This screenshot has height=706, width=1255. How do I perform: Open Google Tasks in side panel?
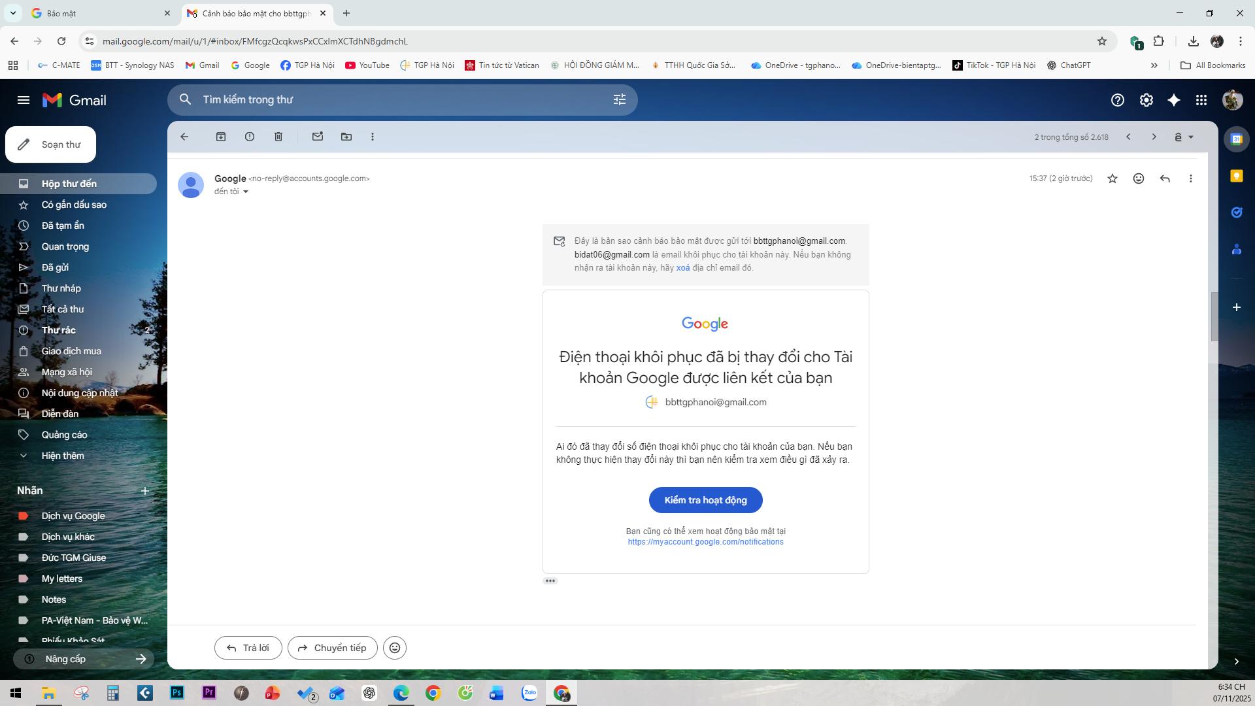pyautogui.click(x=1237, y=212)
